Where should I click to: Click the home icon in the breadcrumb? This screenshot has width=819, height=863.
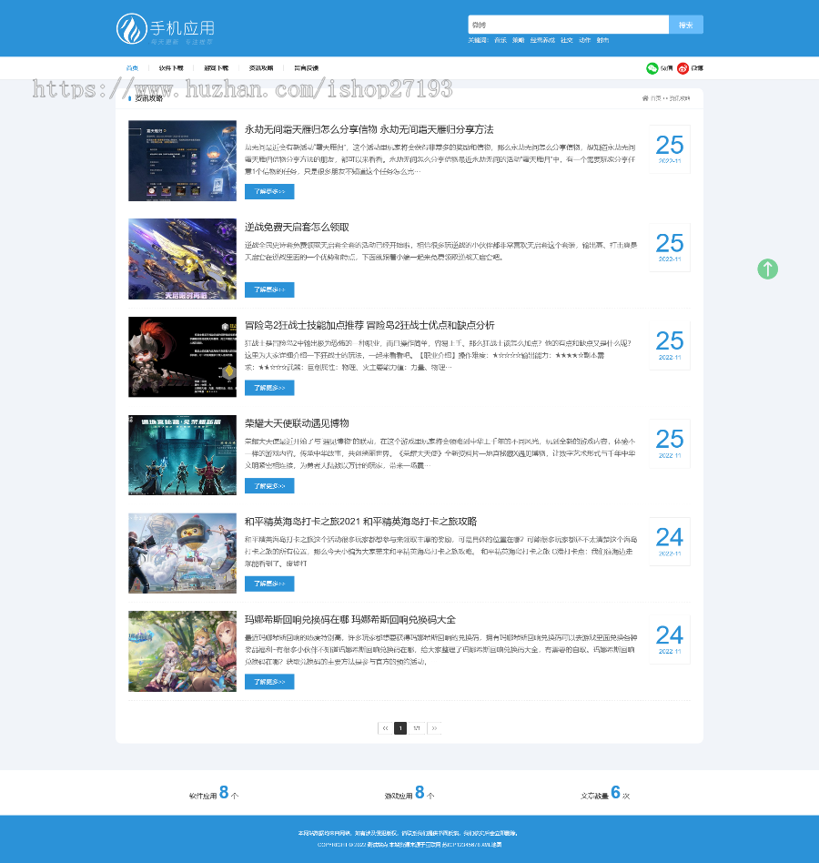[645, 98]
